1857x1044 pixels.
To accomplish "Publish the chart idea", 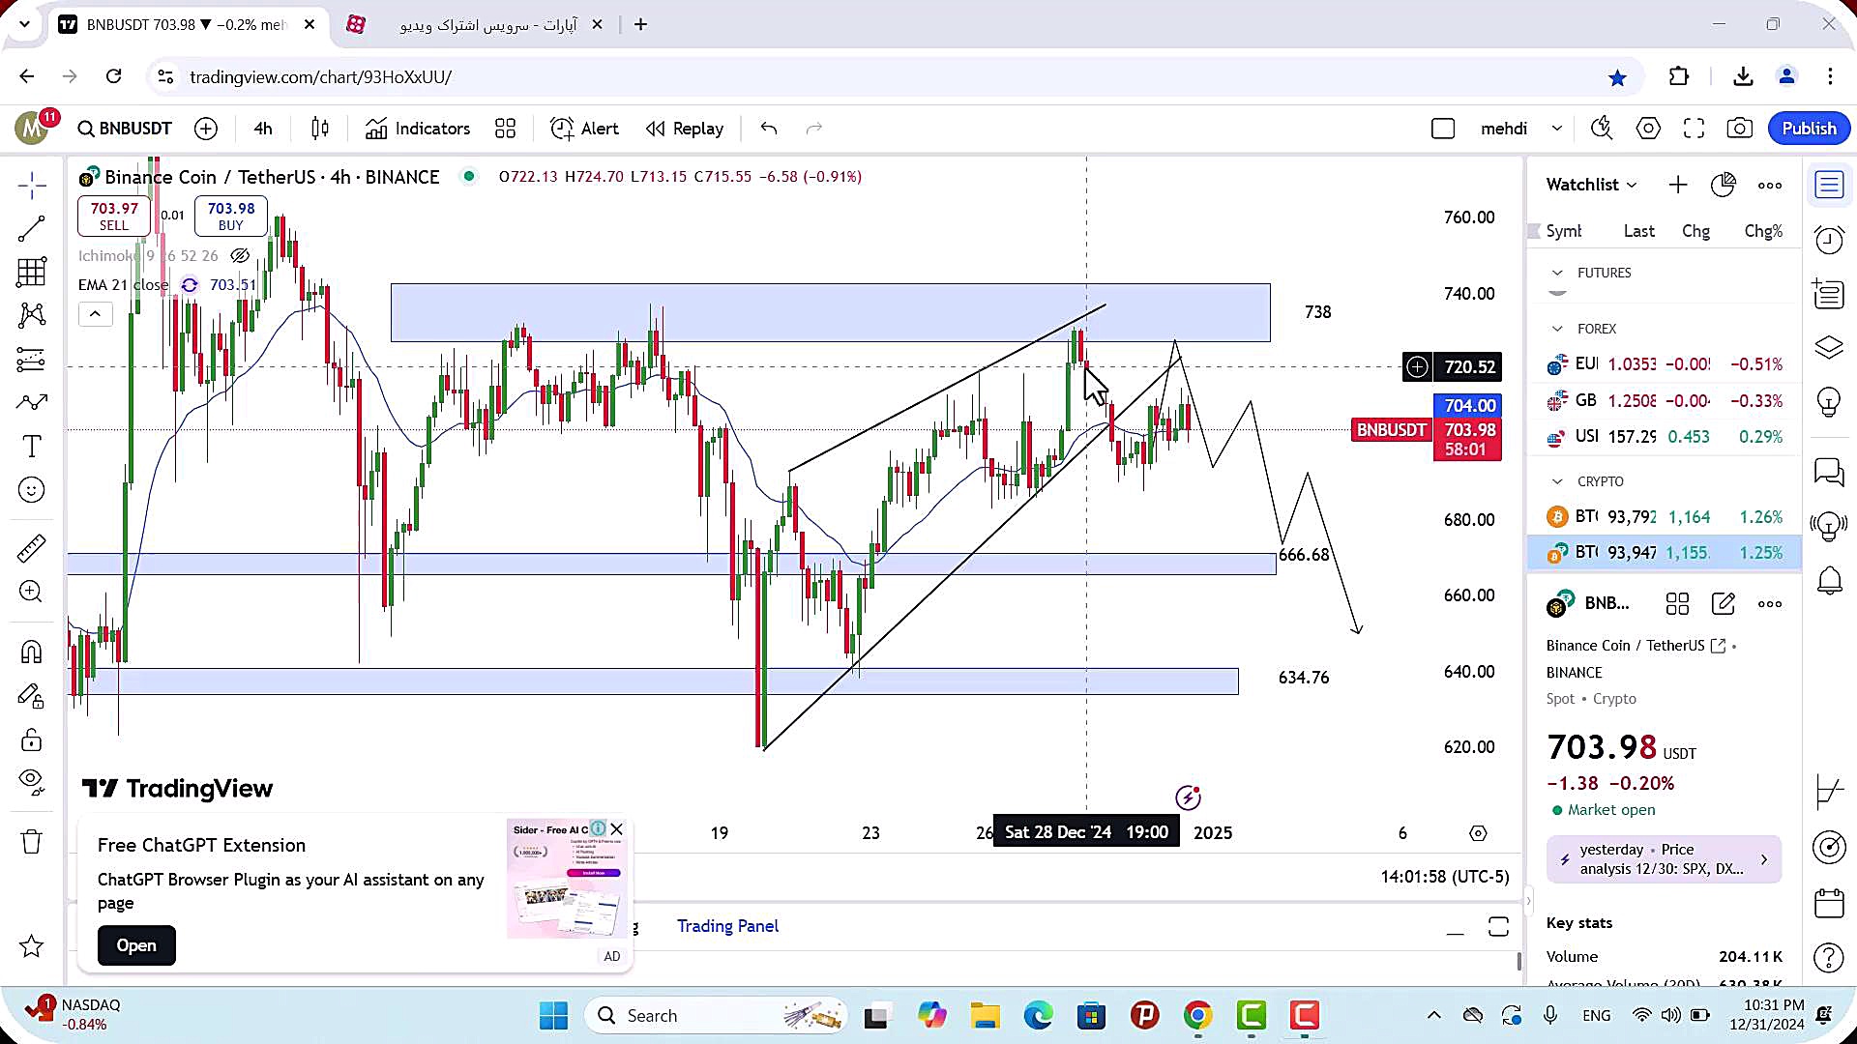I will pyautogui.click(x=1809, y=129).
